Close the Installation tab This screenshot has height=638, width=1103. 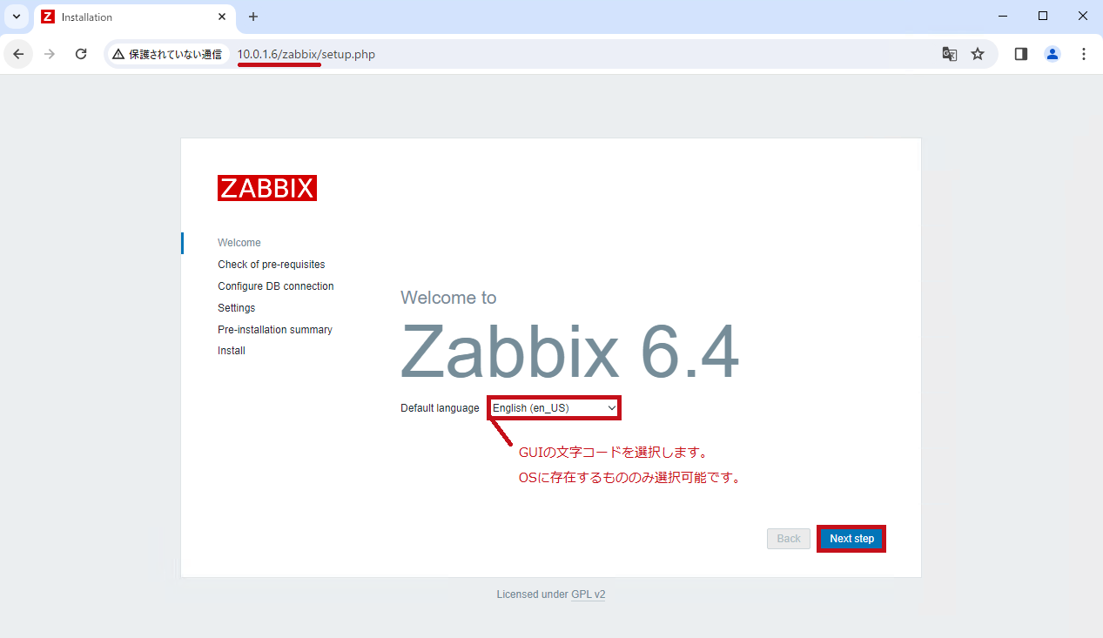click(x=222, y=17)
